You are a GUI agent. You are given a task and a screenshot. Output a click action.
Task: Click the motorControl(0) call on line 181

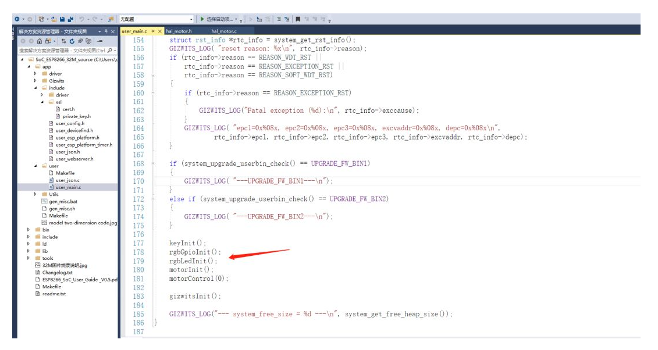[198, 278]
